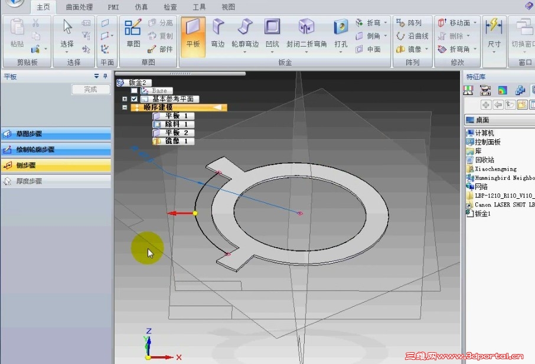Go to the 绘制轮廓步骤 step
535x364 pixels.
[56, 150]
